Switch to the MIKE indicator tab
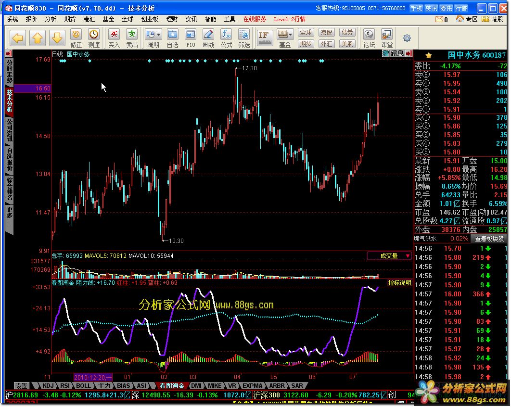Screen dimensions: 511x407 215,385
